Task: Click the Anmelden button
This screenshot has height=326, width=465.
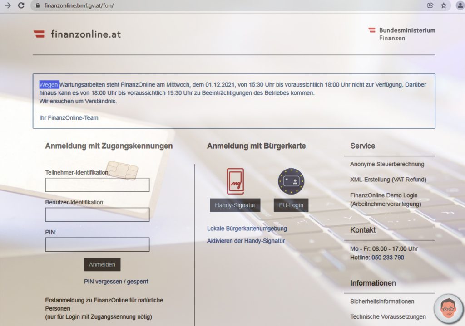Action: pos(102,264)
